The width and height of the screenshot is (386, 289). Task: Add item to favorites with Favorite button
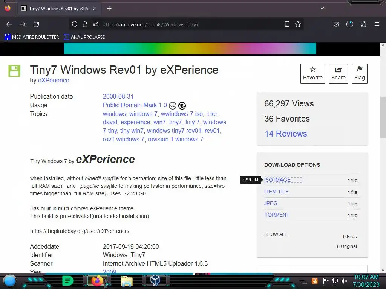[312, 74]
